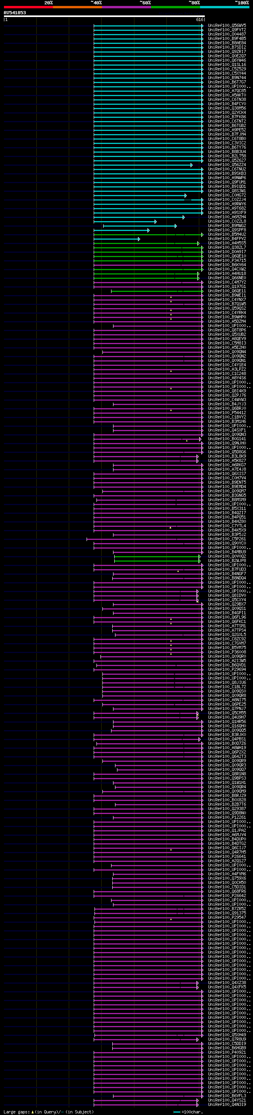This screenshot has height=1115, width=253.
Task: Select label UniRef100_C3VIC2
Action: 227,143
